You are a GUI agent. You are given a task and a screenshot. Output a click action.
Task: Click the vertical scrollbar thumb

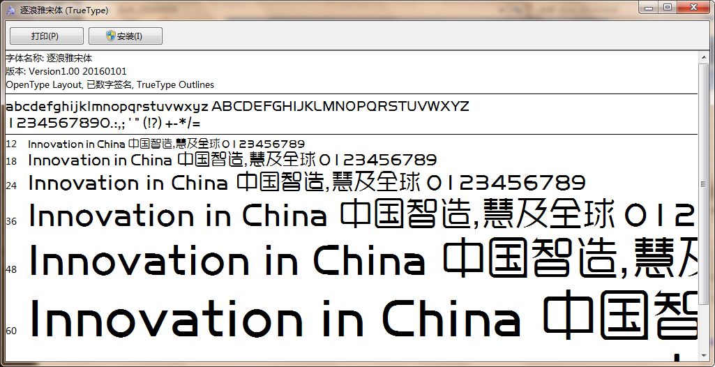(x=704, y=183)
